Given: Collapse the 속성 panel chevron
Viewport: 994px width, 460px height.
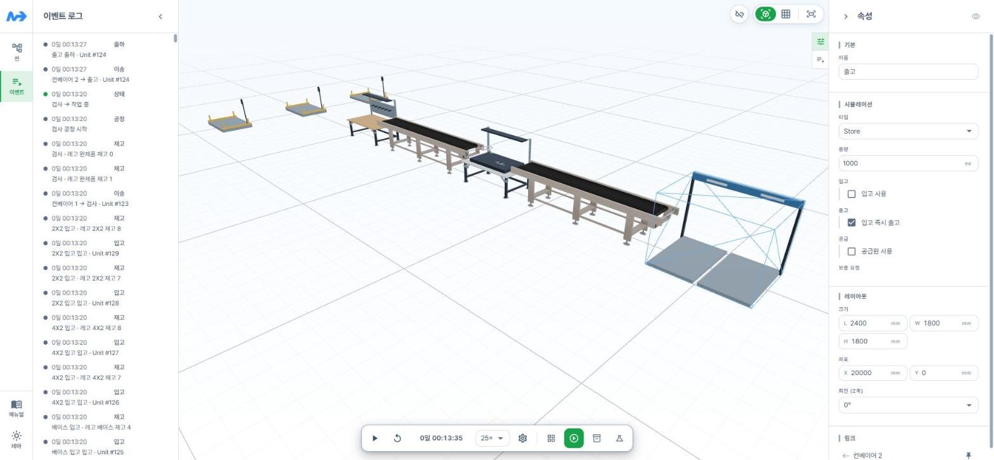Looking at the screenshot, I should click(x=846, y=16).
